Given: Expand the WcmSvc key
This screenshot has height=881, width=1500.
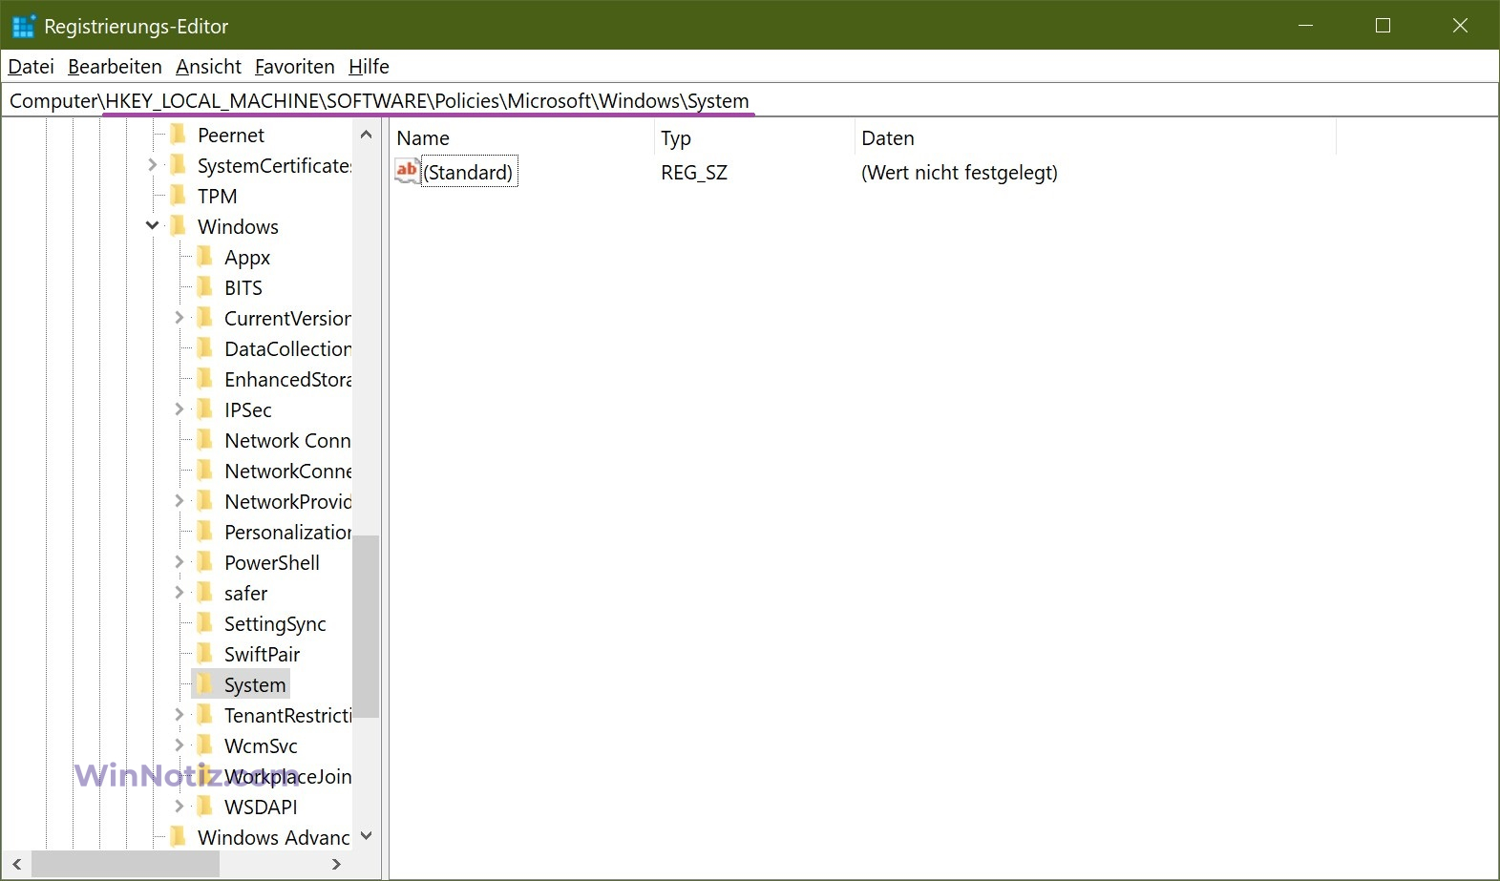Looking at the screenshot, I should coord(179,745).
